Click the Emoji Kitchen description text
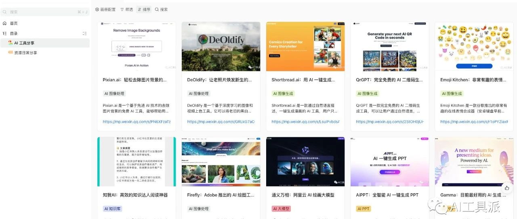 (473, 108)
